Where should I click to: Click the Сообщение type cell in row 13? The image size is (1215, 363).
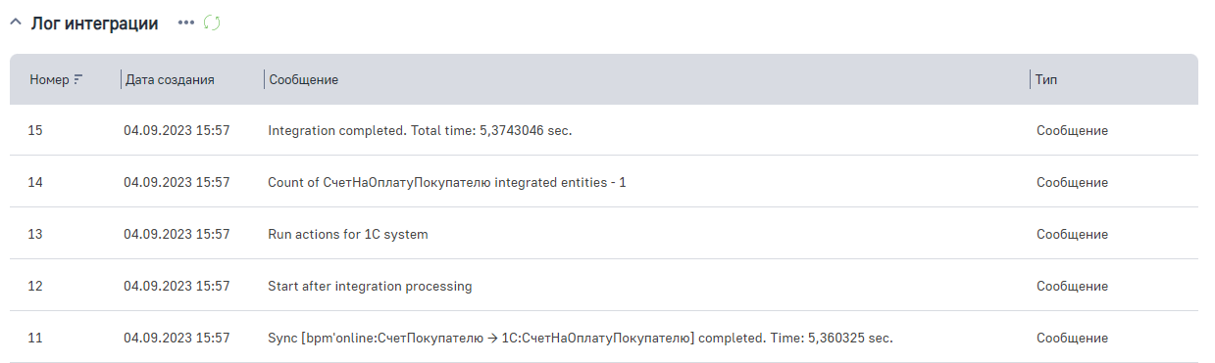pos(1072,234)
